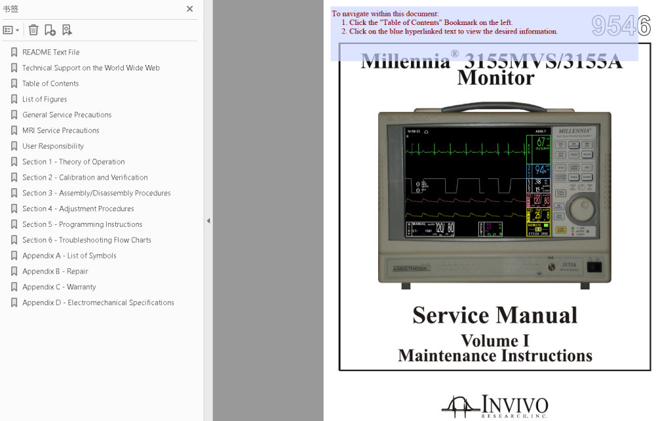
Task: Click the bookmark icon beside README Text File
Action: click(x=14, y=52)
